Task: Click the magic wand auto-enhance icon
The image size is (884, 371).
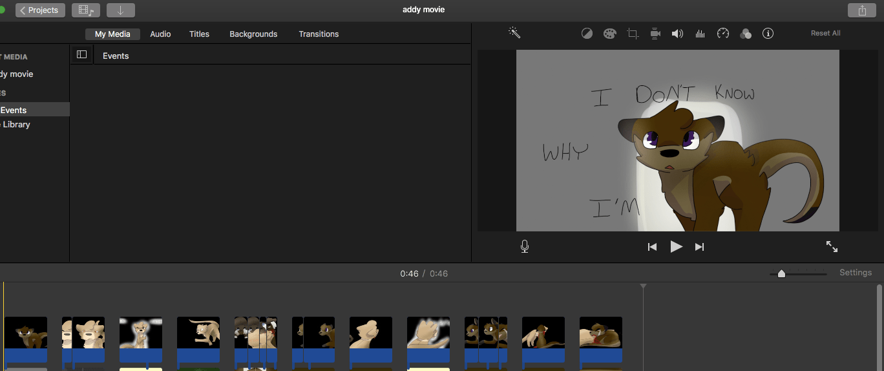Action: (x=514, y=33)
